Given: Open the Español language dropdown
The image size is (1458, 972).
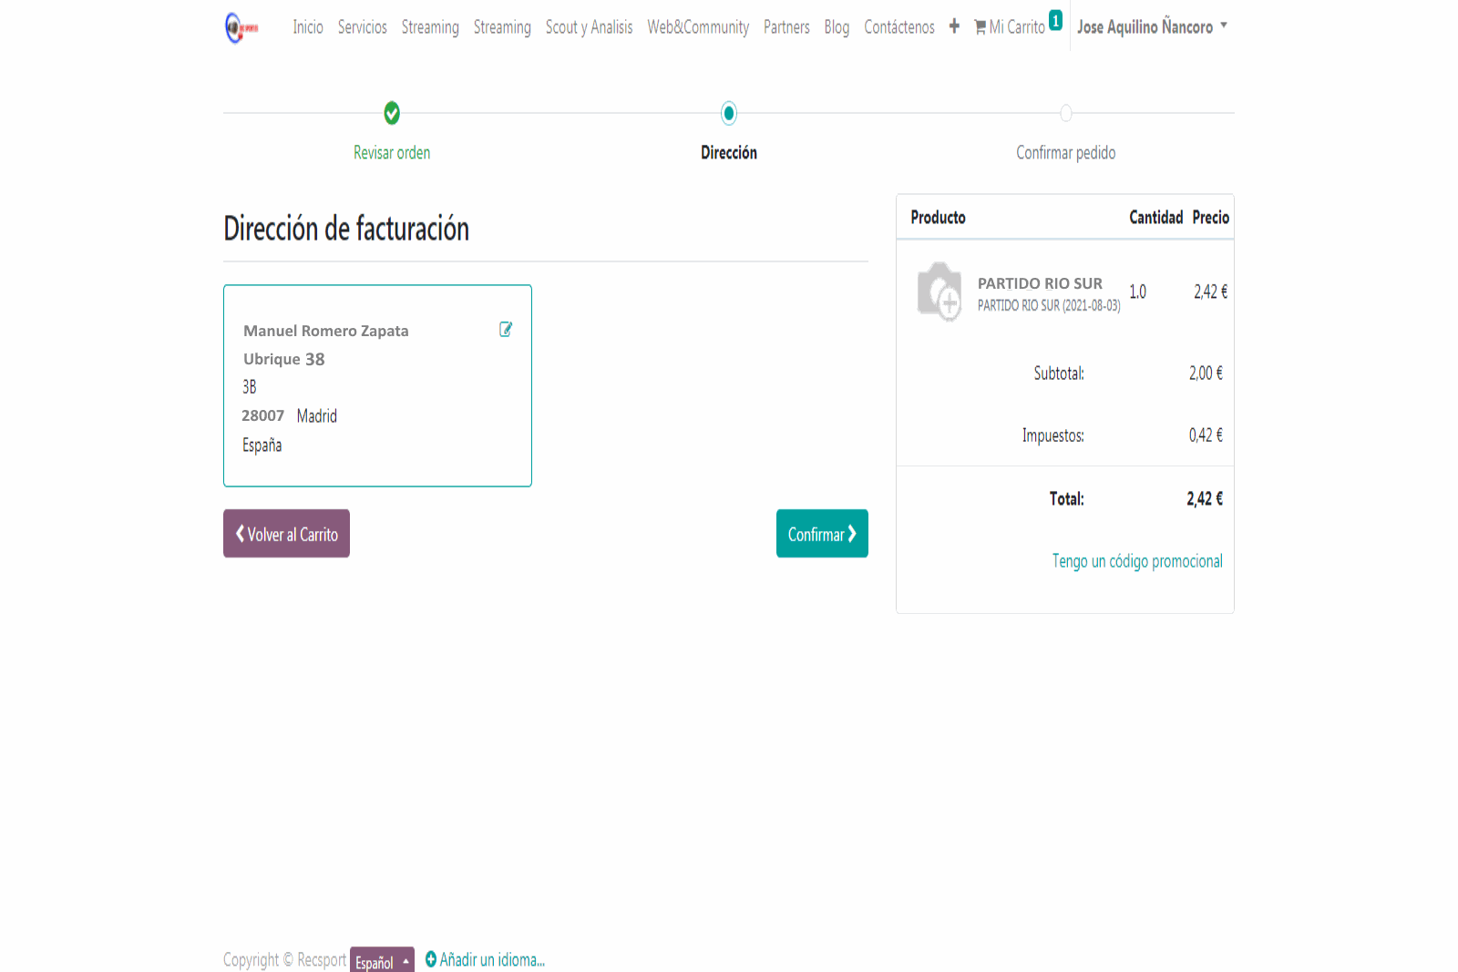Looking at the screenshot, I should coord(382,961).
